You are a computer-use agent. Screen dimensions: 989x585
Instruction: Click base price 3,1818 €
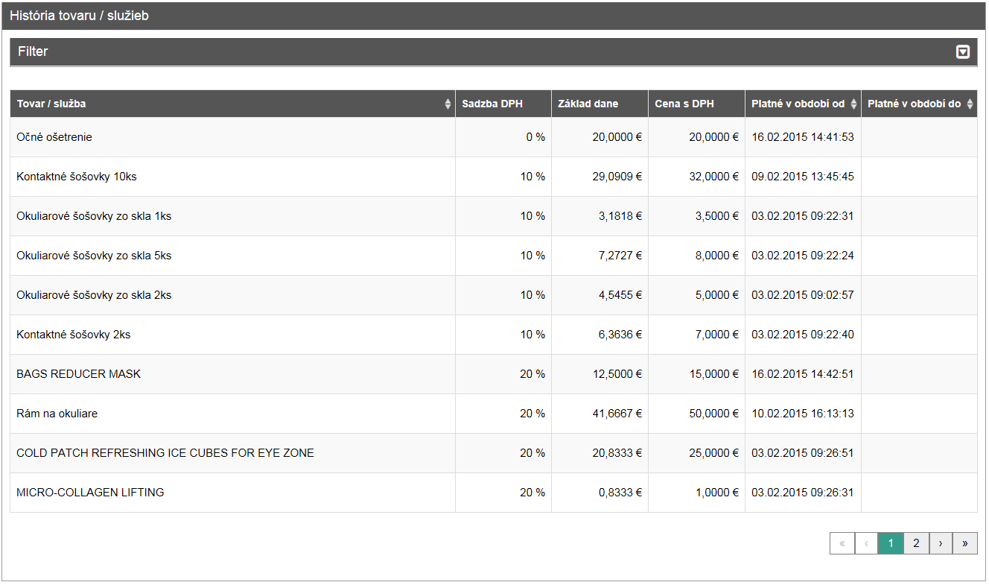pos(620,216)
